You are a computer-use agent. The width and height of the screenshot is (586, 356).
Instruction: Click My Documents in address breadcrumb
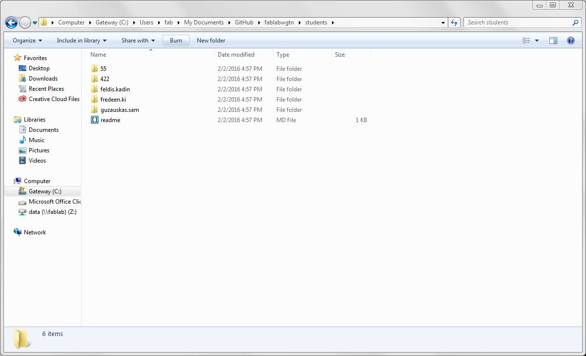pyautogui.click(x=204, y=22)
